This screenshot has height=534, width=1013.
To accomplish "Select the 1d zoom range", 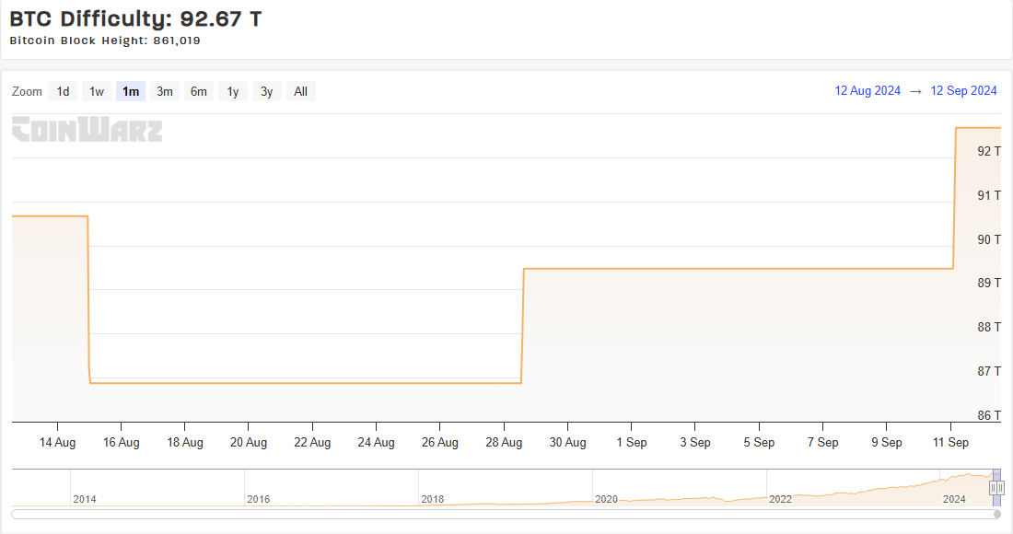I will (63, 91).
